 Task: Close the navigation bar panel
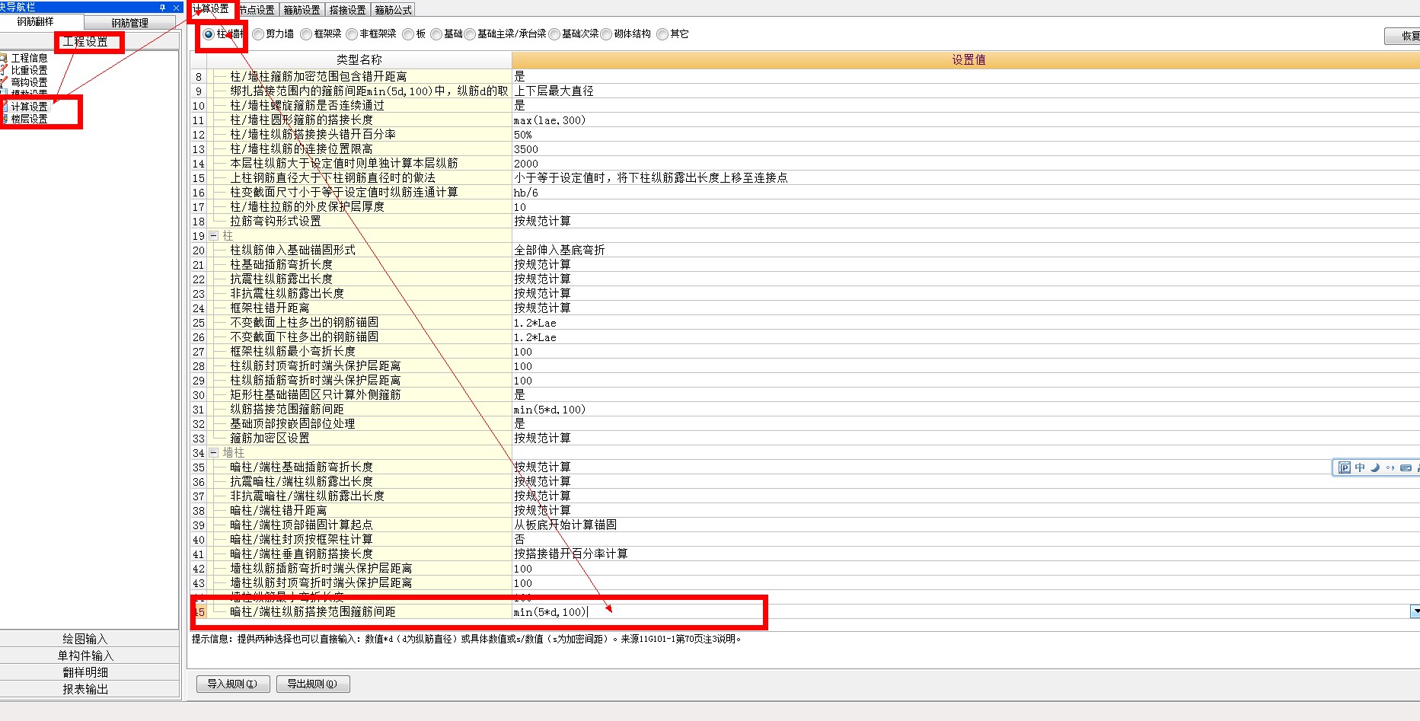click(176, 7)
